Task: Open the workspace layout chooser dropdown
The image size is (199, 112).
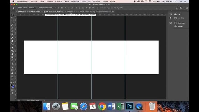Action: click(182, 8)
